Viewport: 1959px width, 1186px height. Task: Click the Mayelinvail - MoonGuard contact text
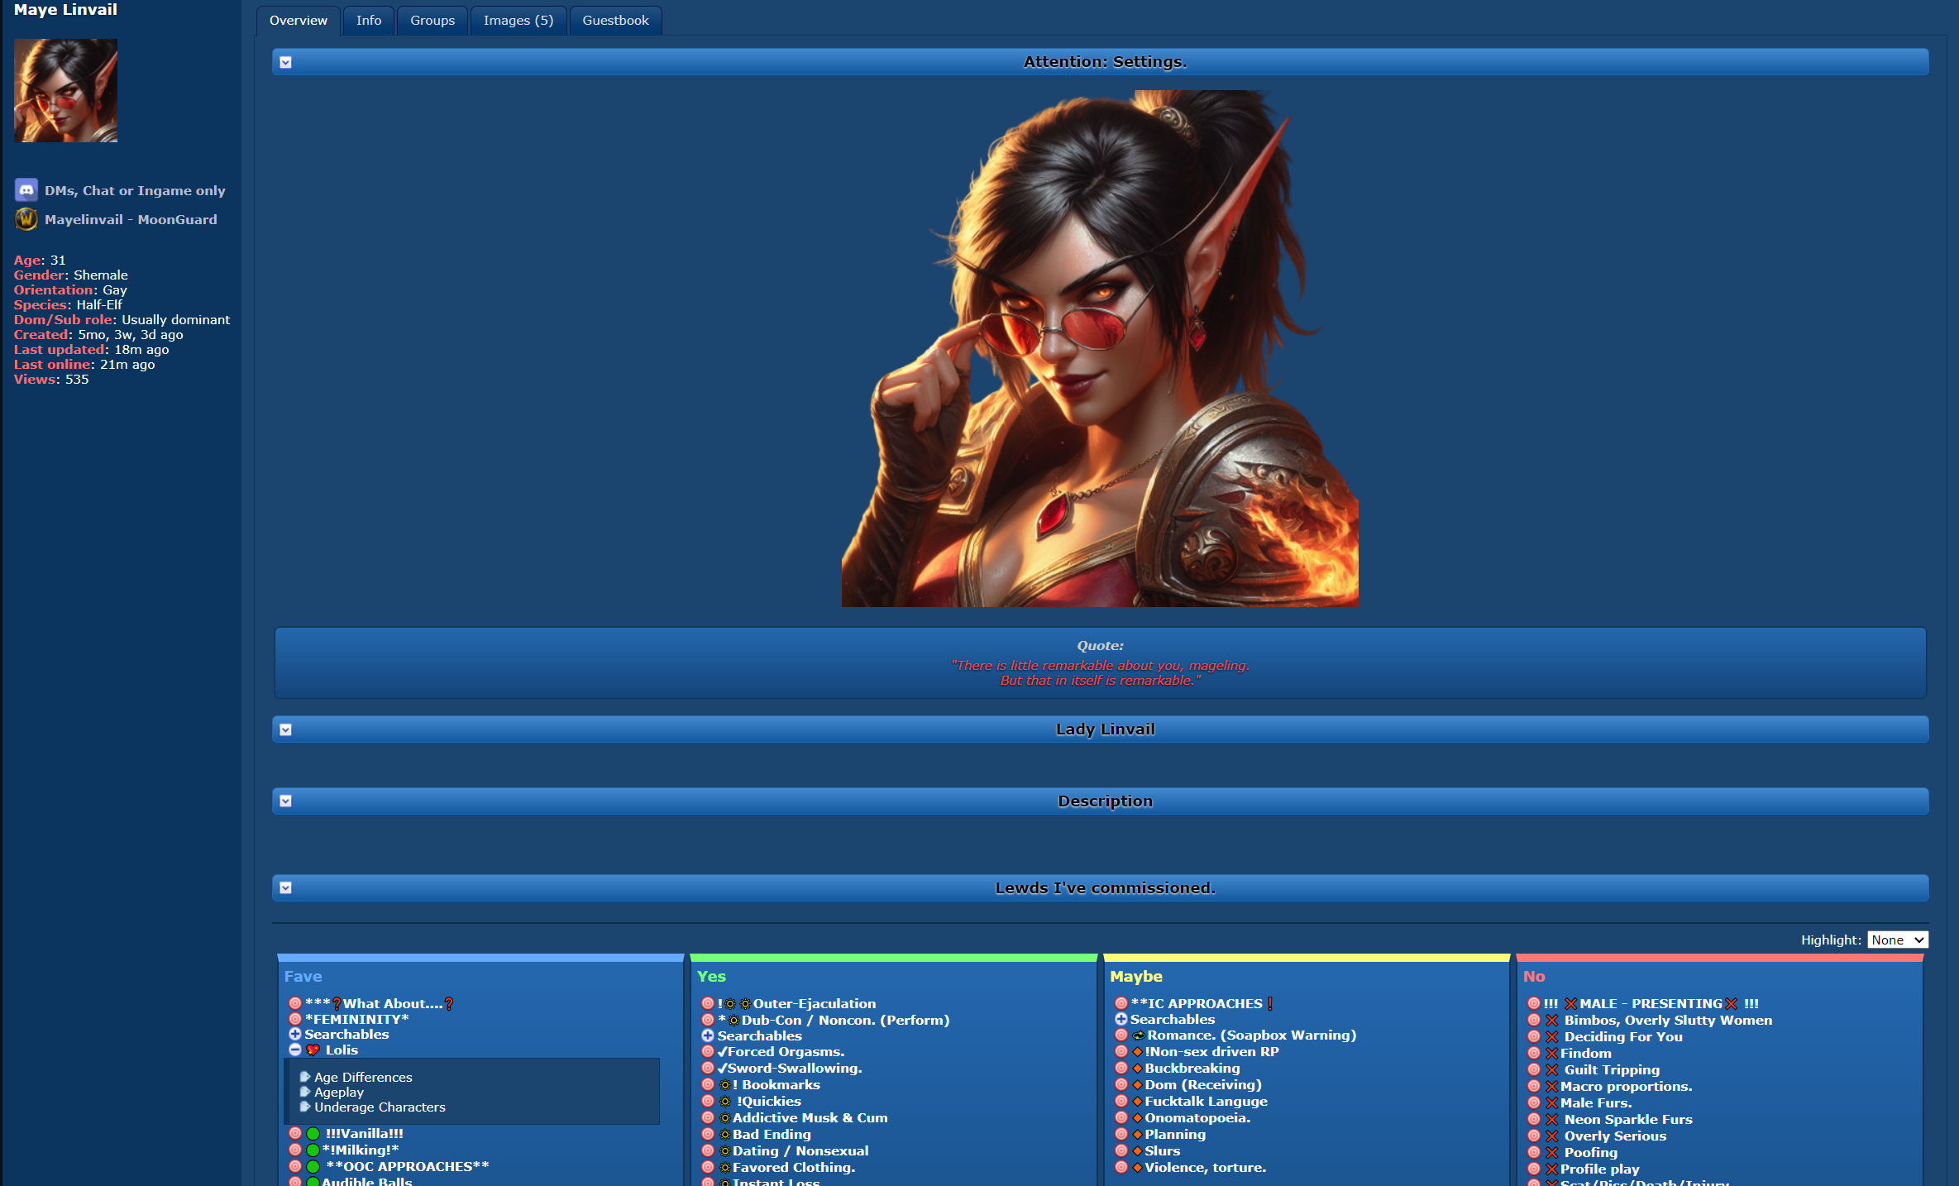tap(131, 220)
